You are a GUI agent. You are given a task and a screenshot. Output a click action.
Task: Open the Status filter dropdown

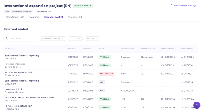coord(75,39)
